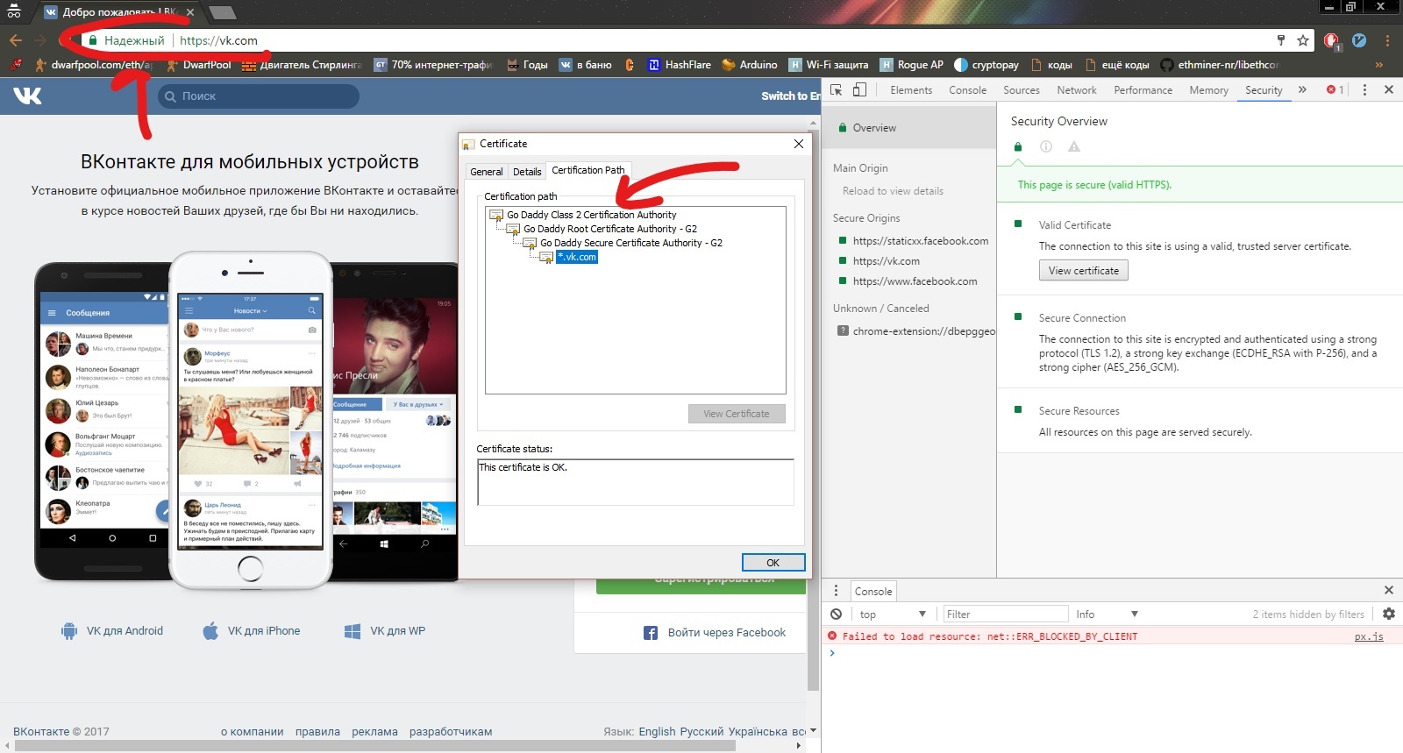Image resolution: width=1403 pixels, height=753 pixels.
Task: Open the 'top' context dropdown in the console
Action: pos(892,614)
